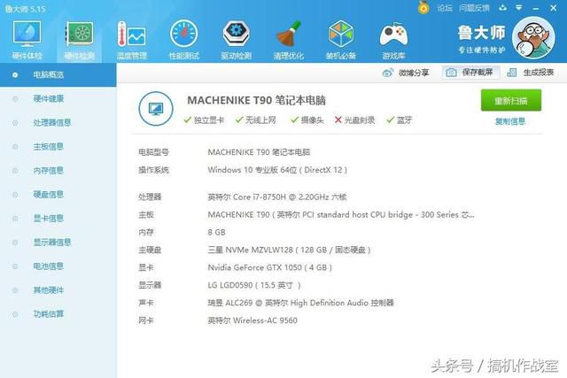Click the round computer monitor icon
The height and width of the screenshot is (378, 567).
(x=156, y=108)
